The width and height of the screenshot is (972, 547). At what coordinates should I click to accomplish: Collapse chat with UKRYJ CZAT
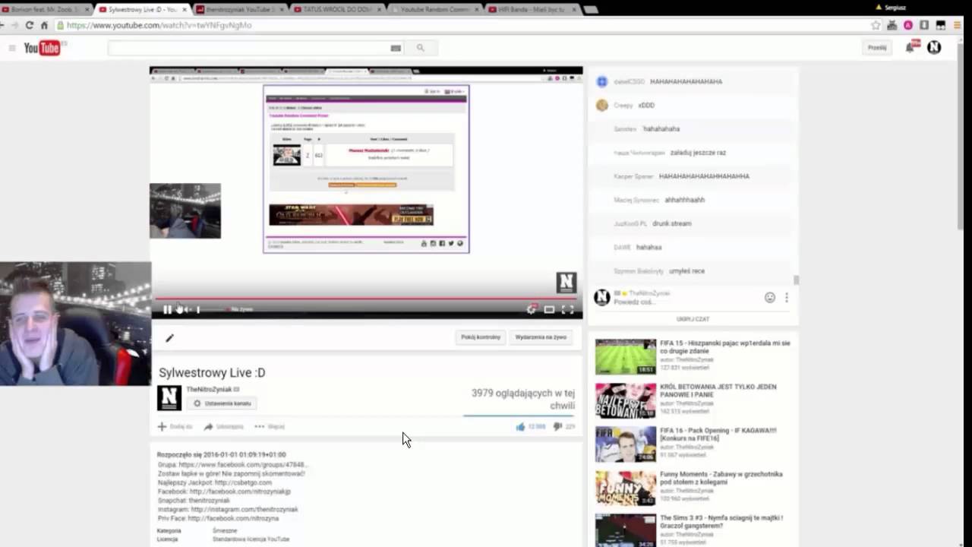(x=693, y=319)
